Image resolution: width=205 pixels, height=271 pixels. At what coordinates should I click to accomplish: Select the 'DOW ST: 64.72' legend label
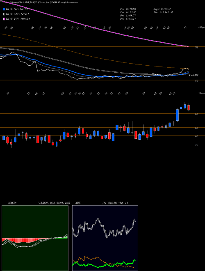pyautogui.click(x=17, y=9)
